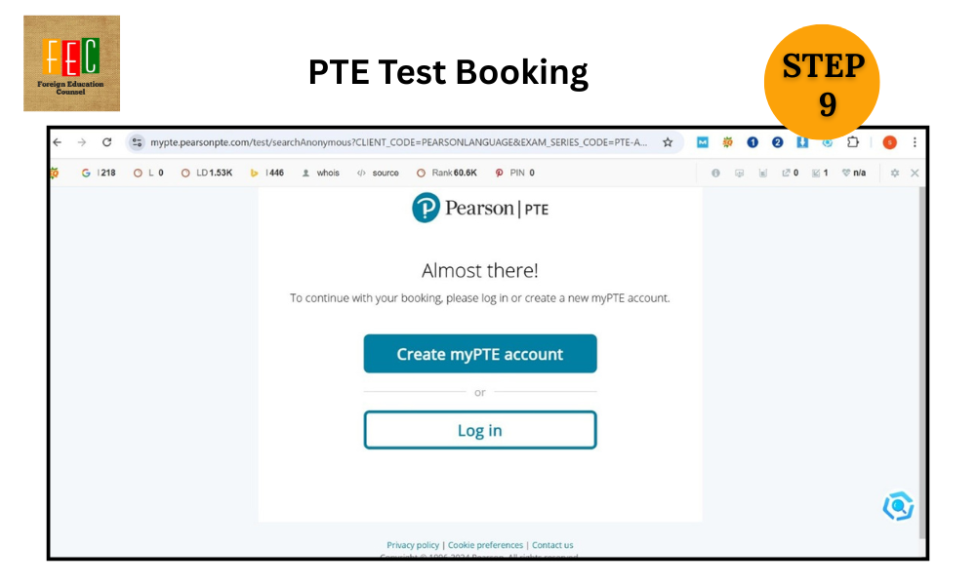Go back to the previous page
Image resolution: width=976 pixels, height=585 pixels.
pyautogui.click(x=58, y=142)
